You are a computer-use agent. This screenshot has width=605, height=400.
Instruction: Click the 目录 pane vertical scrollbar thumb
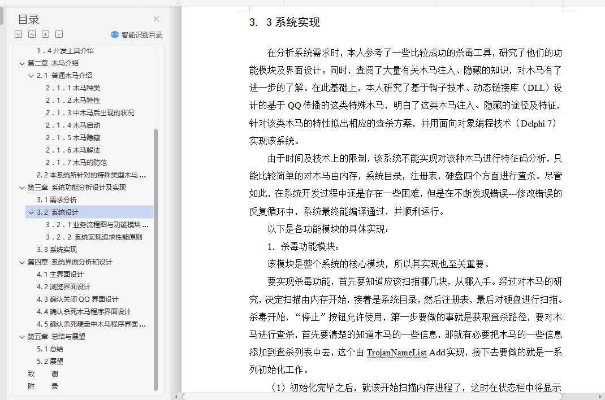pos(156,260)
